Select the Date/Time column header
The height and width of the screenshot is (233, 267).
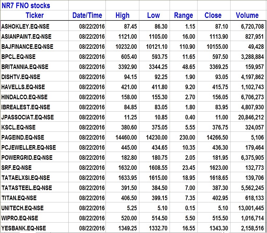point(87,15)
